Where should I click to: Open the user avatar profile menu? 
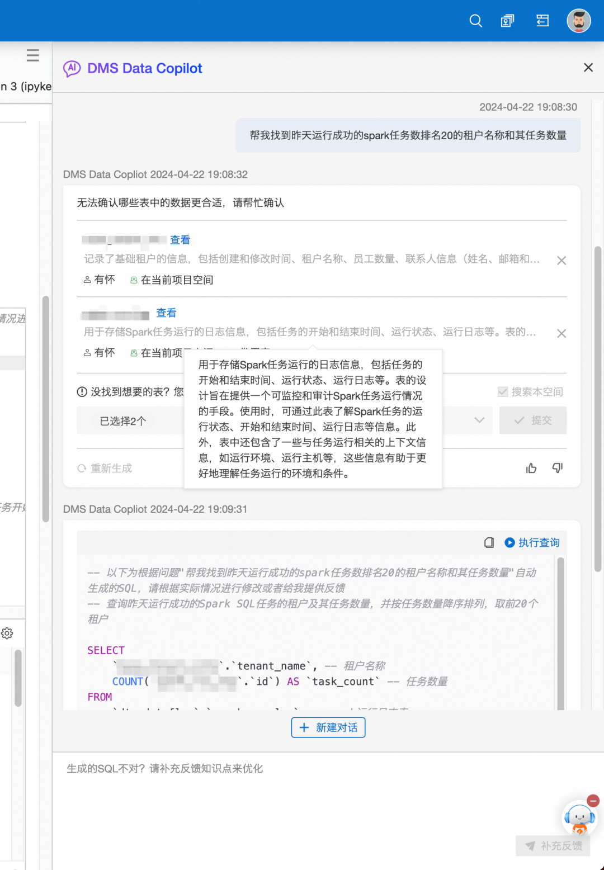[x=579, y=21]
